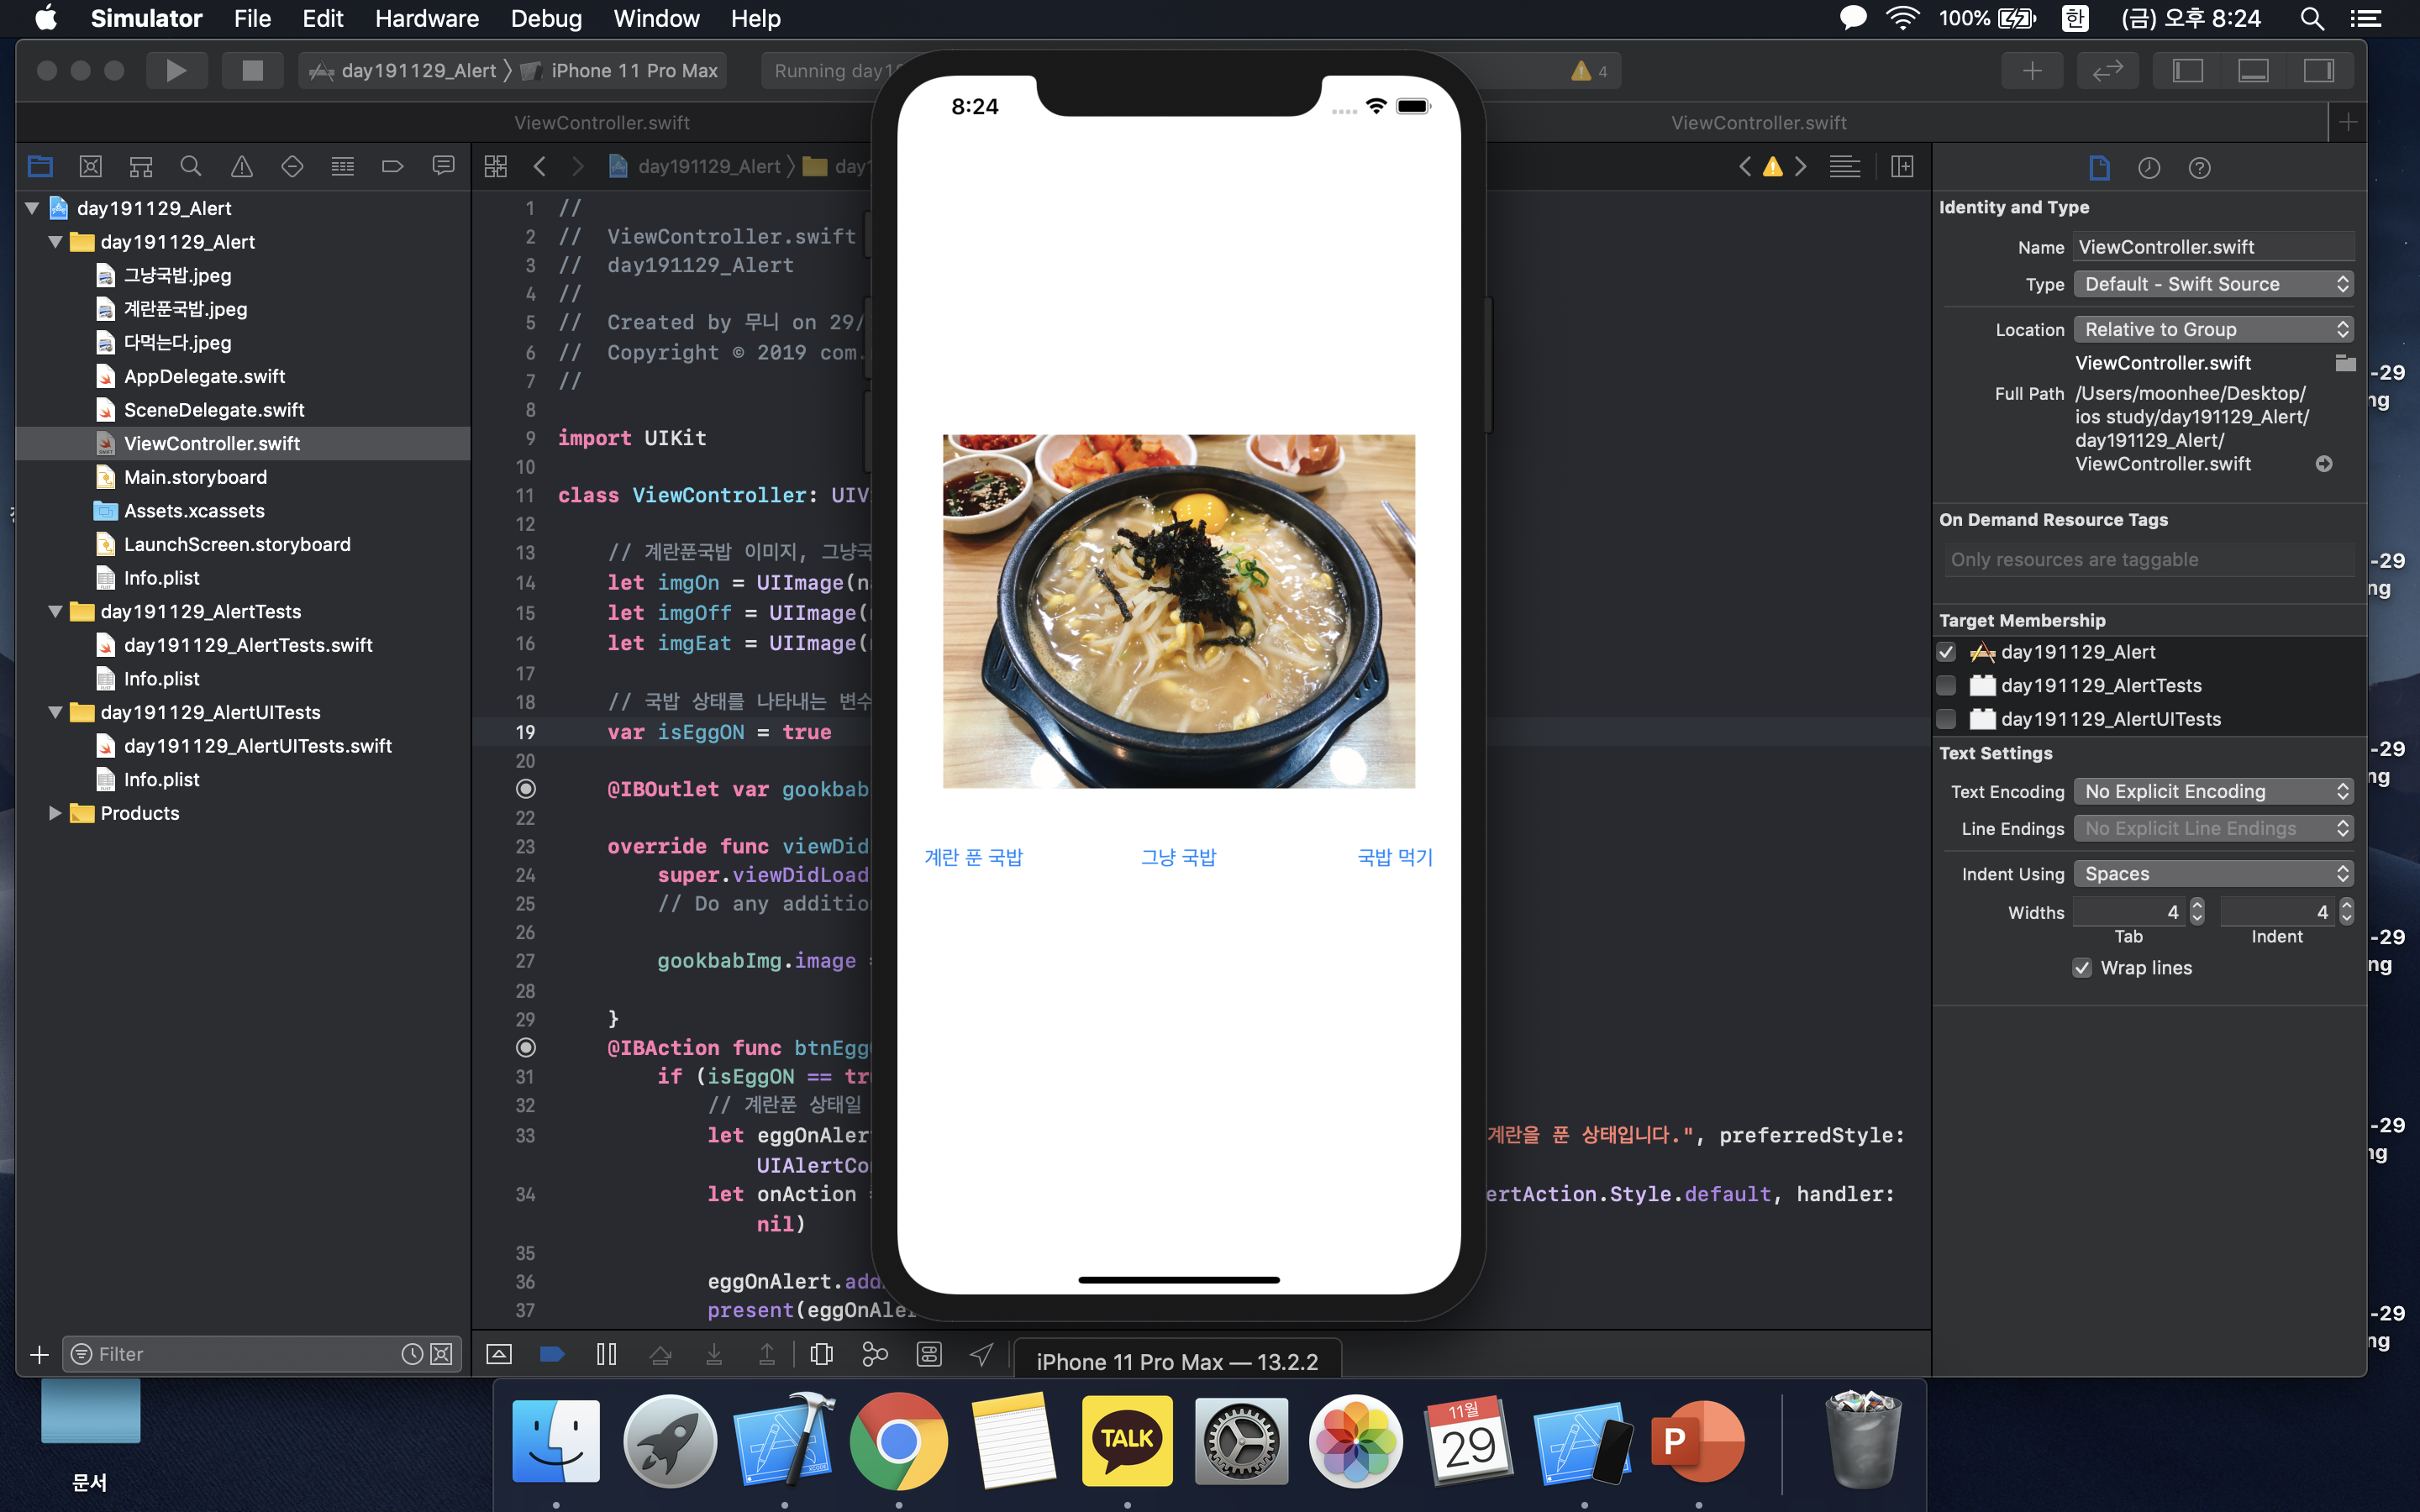Show the Quick Help inspector
This screenshot has height=1512, width=2420.
(x=2199, y=168)
